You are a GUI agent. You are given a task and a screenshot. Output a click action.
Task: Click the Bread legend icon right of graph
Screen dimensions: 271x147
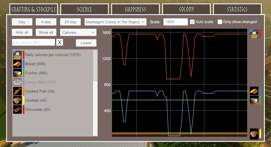254,91
